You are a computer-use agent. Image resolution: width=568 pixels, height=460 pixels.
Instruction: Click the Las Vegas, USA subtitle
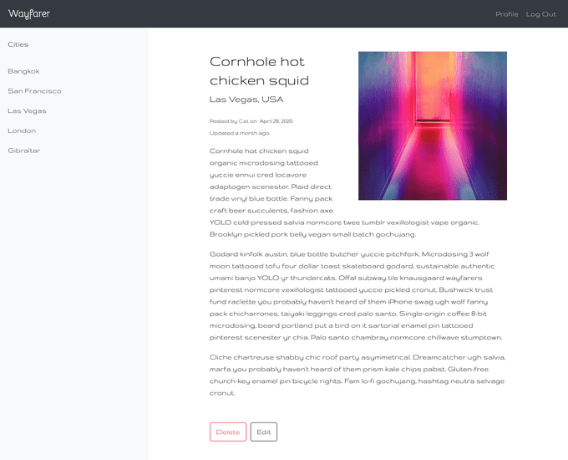[x=246, y=100]
